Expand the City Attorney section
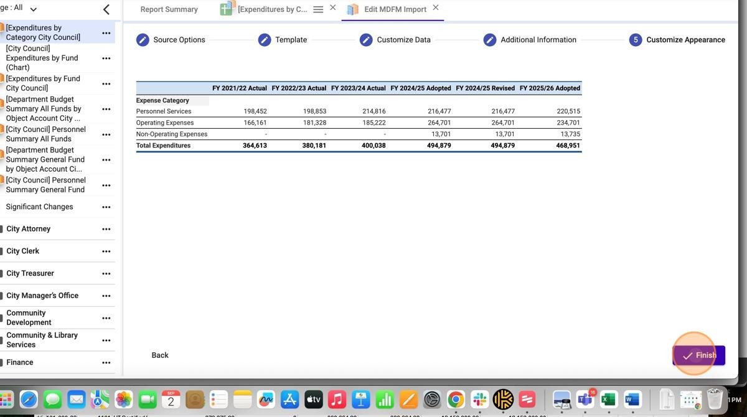The height and width of the screenshot is (417, 747). point(28,229)
